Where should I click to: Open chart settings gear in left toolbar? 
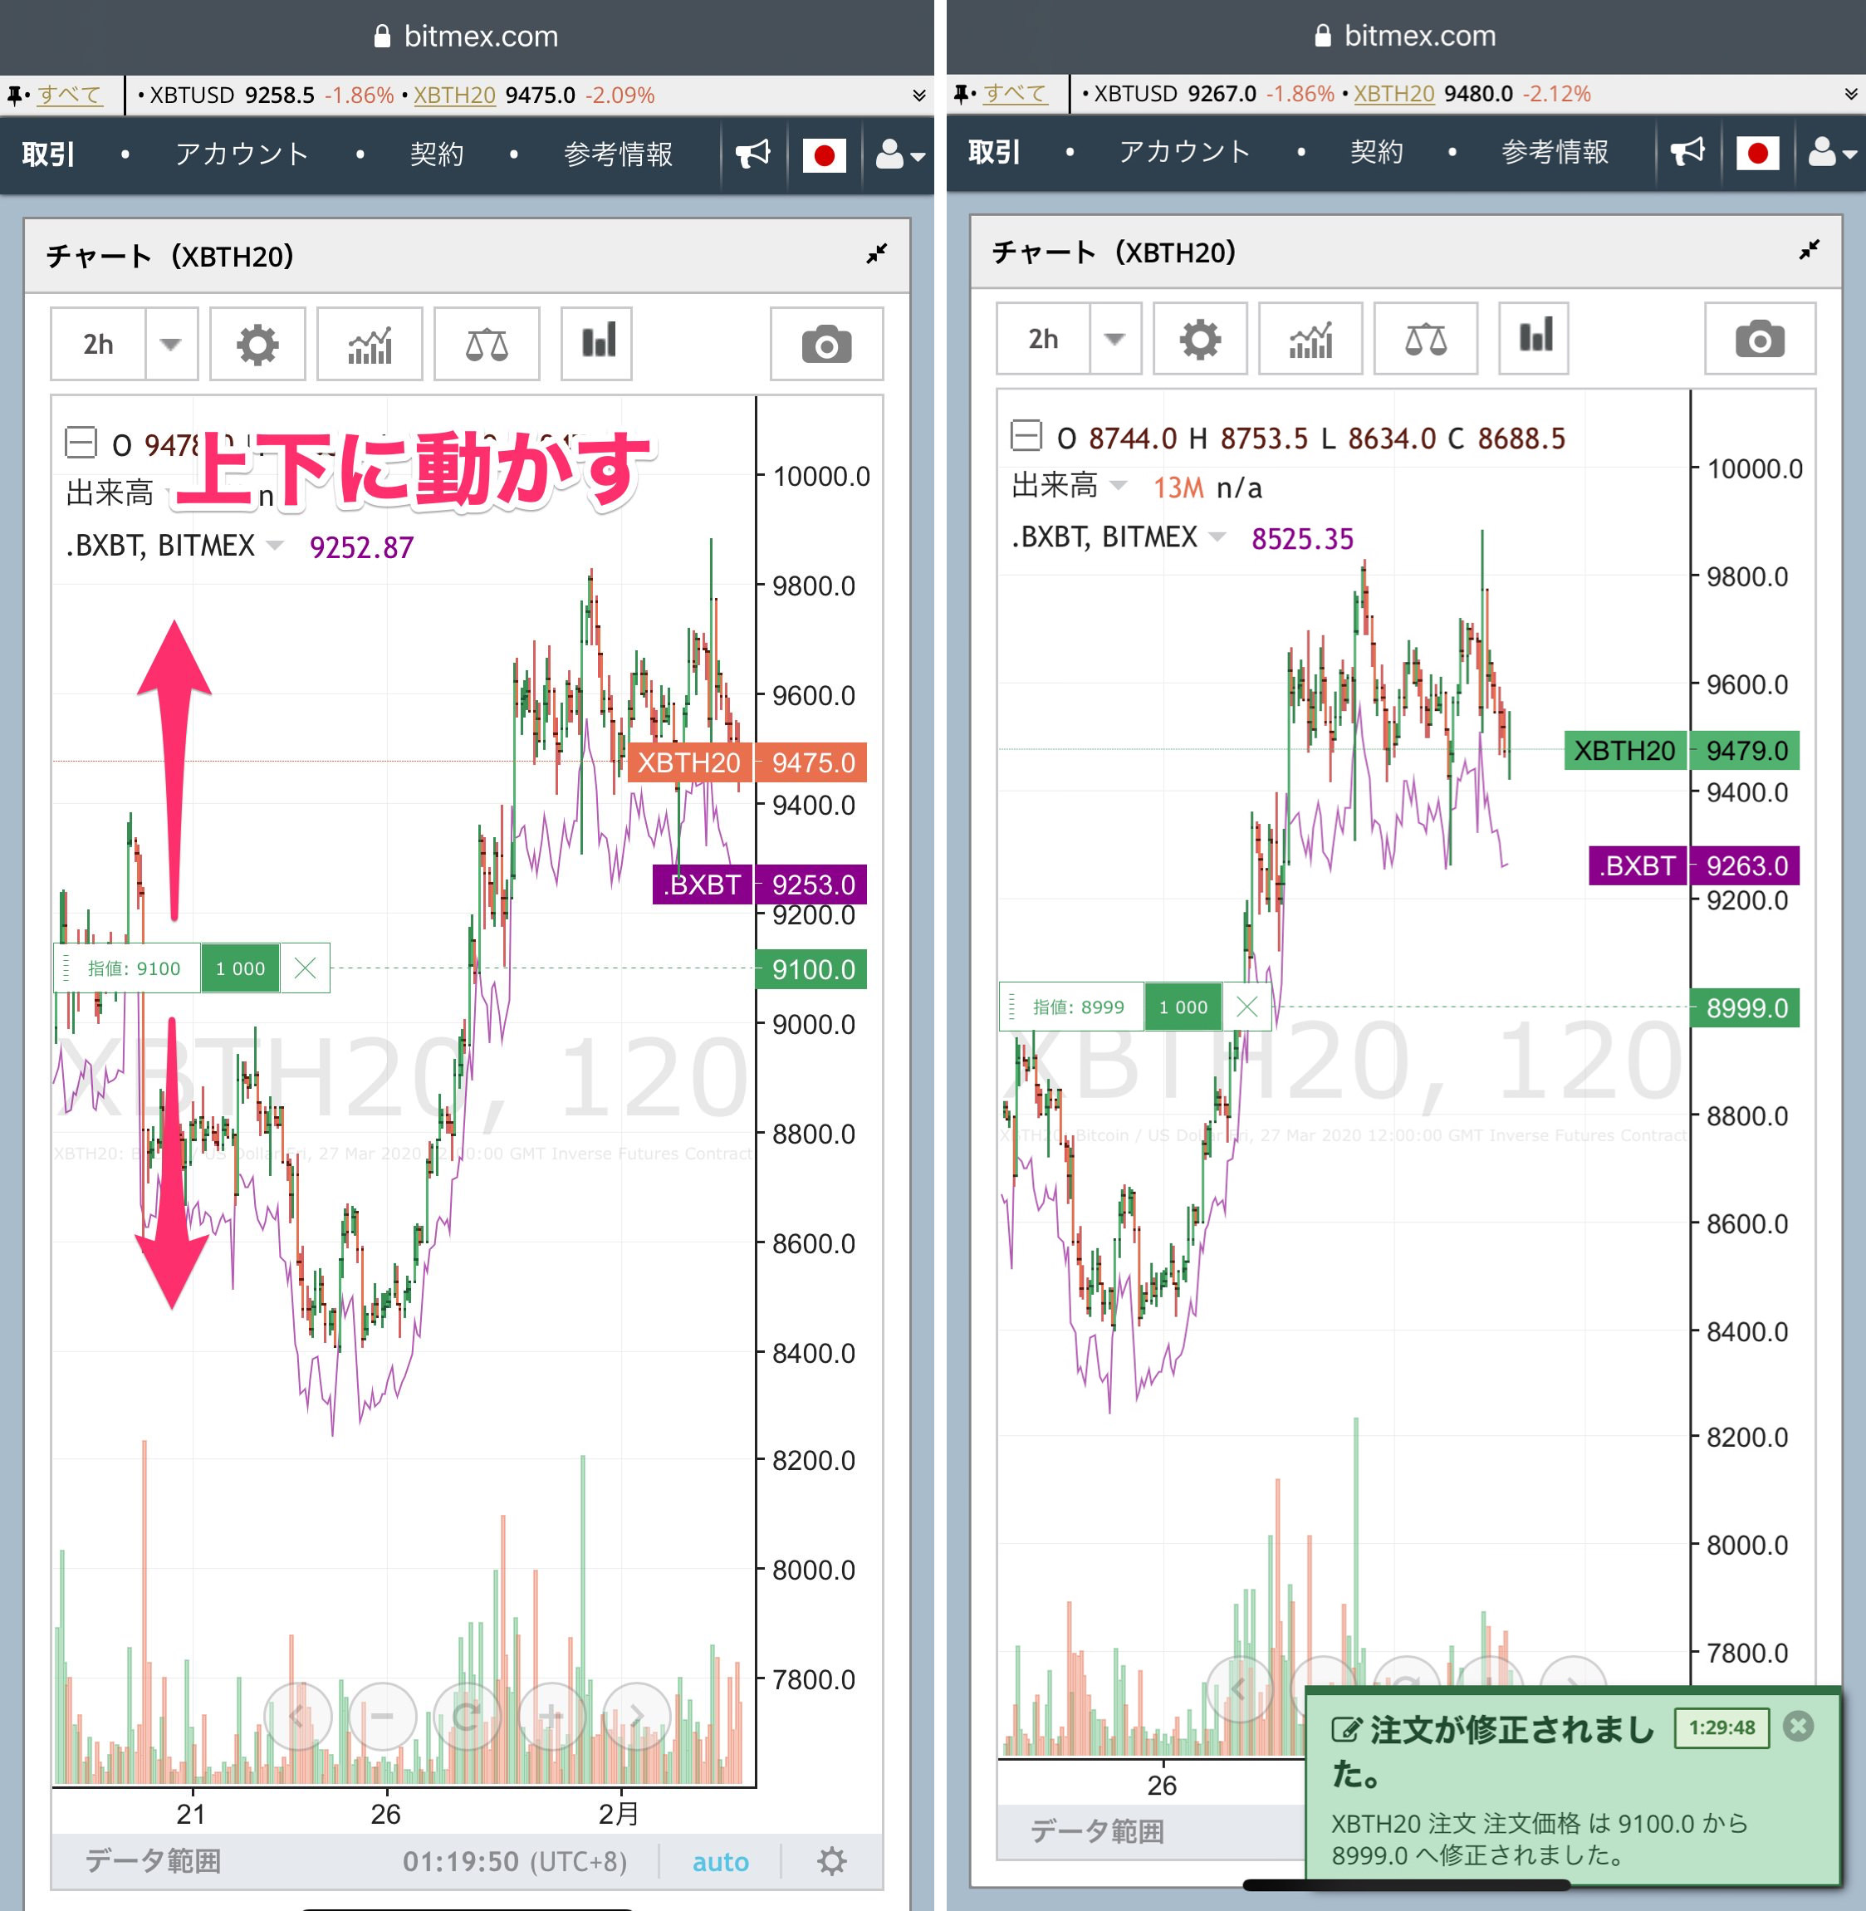point(257,344)
